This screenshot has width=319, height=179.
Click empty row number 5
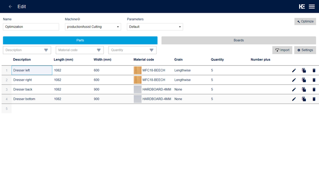point(6,109)
